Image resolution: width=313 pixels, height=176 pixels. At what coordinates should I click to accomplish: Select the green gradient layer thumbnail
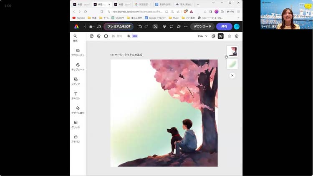click(x=232, y=64)
